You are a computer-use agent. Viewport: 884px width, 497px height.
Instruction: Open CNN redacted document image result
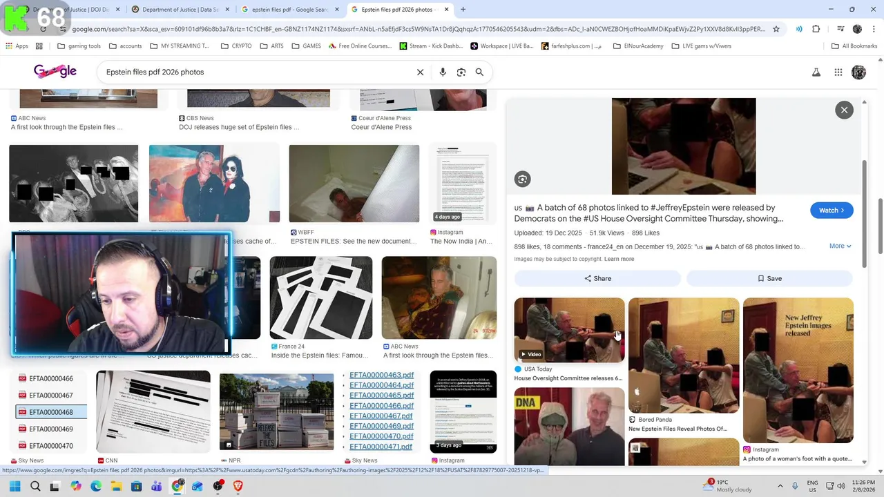pyautogui.click(x=153, y=411)
